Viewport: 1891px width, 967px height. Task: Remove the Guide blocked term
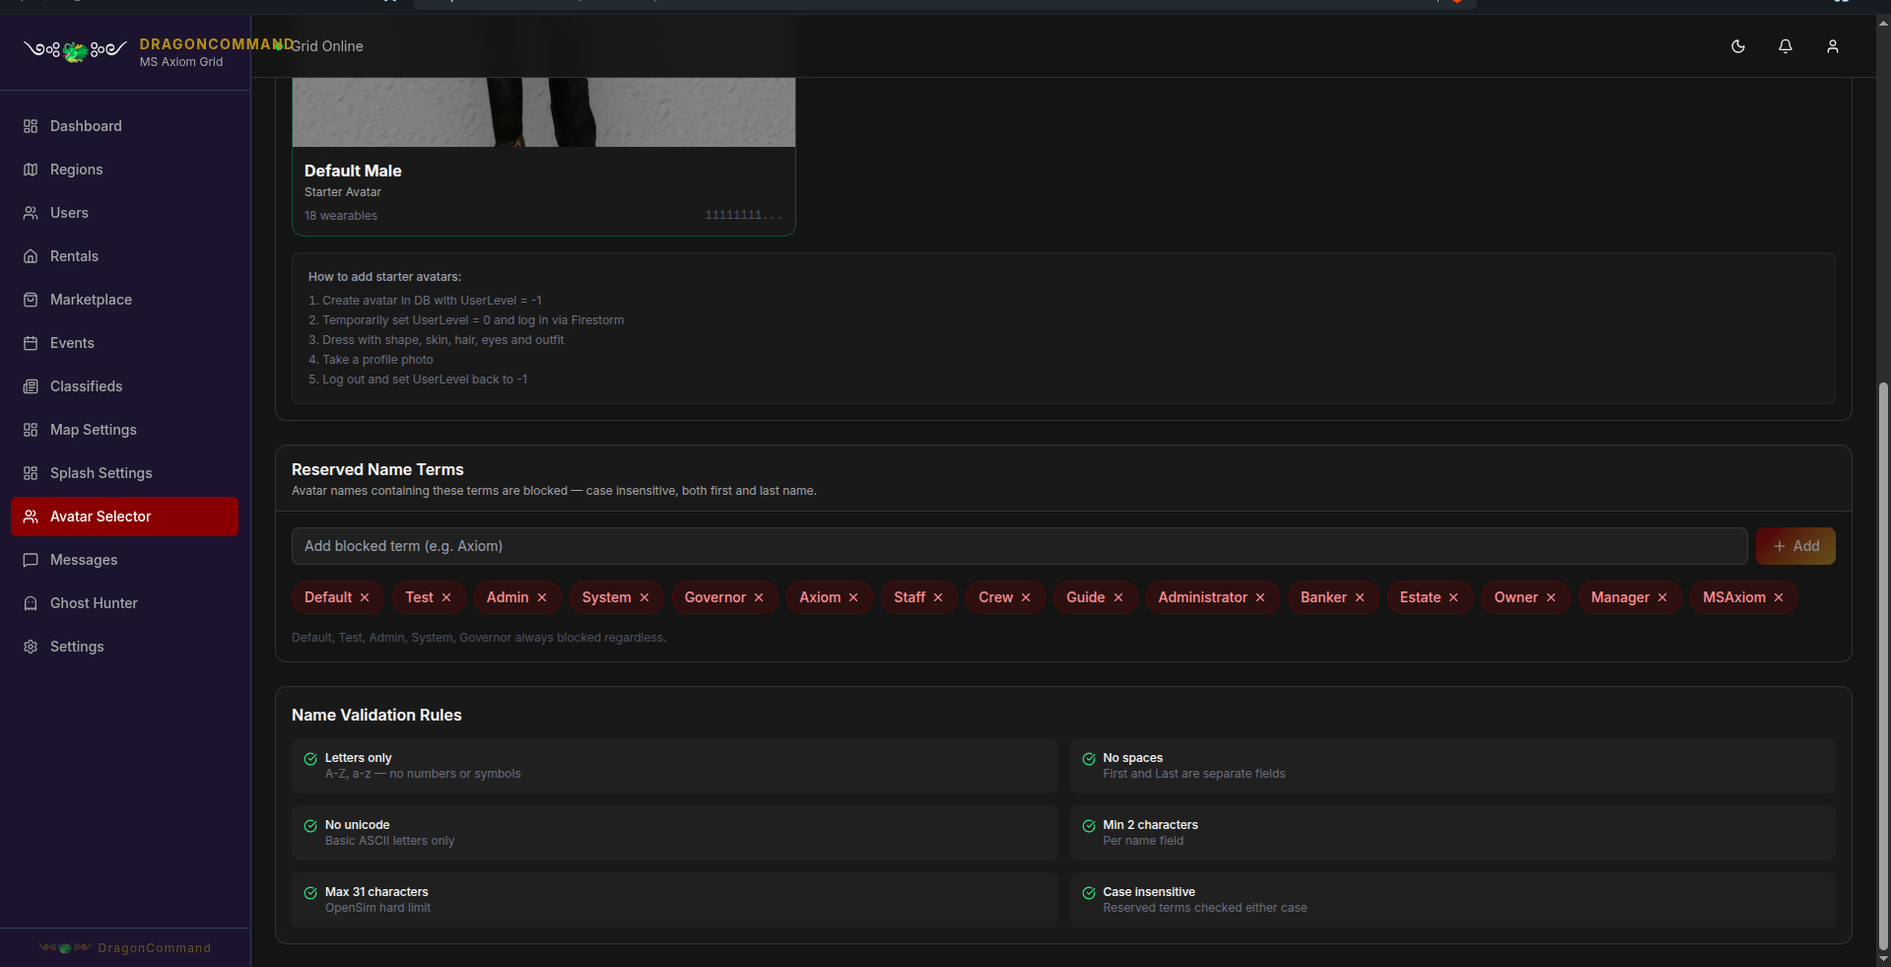click(x=1118, y=597)
